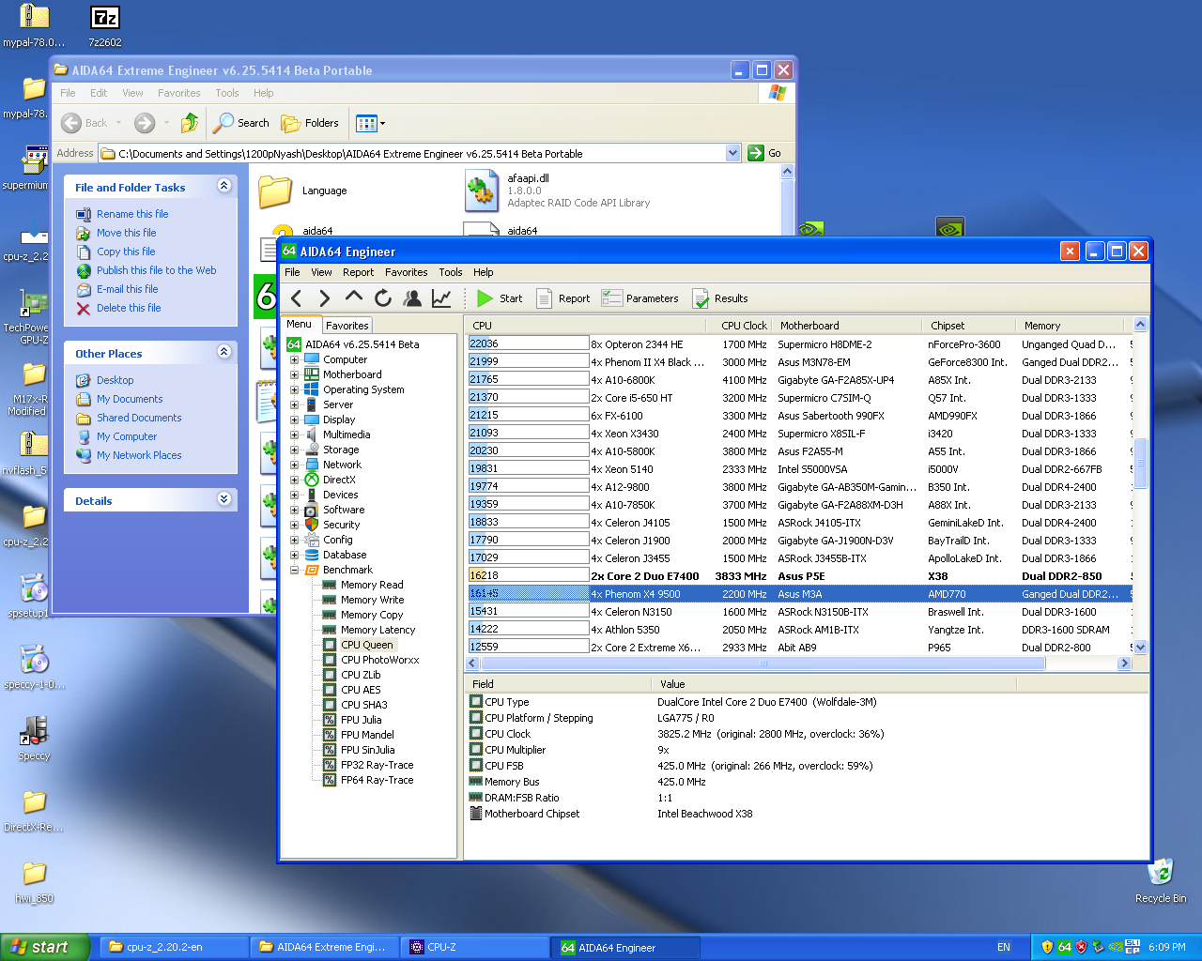
Task: Select the Memory Write benchmark
Action: (372, 600)
